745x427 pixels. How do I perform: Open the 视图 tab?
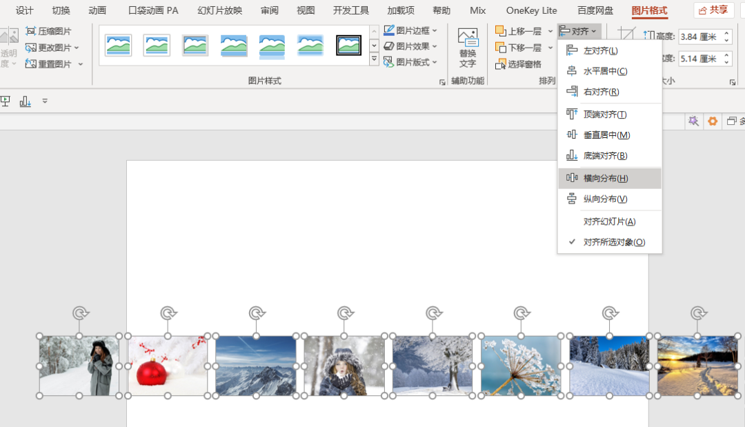tap(306, 10)
